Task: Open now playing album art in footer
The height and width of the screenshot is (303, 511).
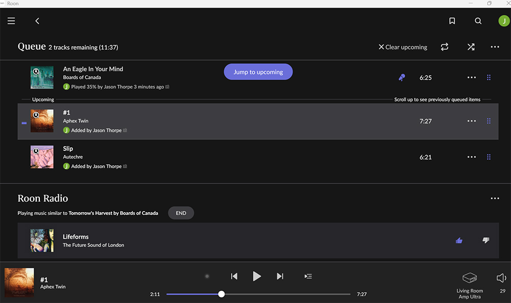Action: point(19,283)
